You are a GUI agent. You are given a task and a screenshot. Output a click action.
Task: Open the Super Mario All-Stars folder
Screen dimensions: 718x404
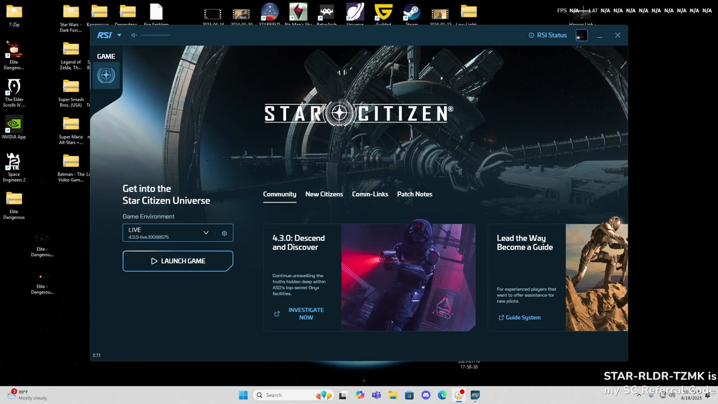click(x=71, y=130)
